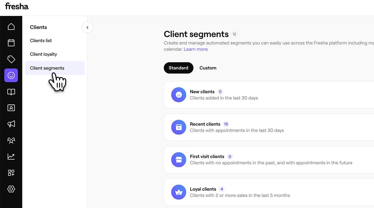Select the Clients smiley icon

[11, 75]
